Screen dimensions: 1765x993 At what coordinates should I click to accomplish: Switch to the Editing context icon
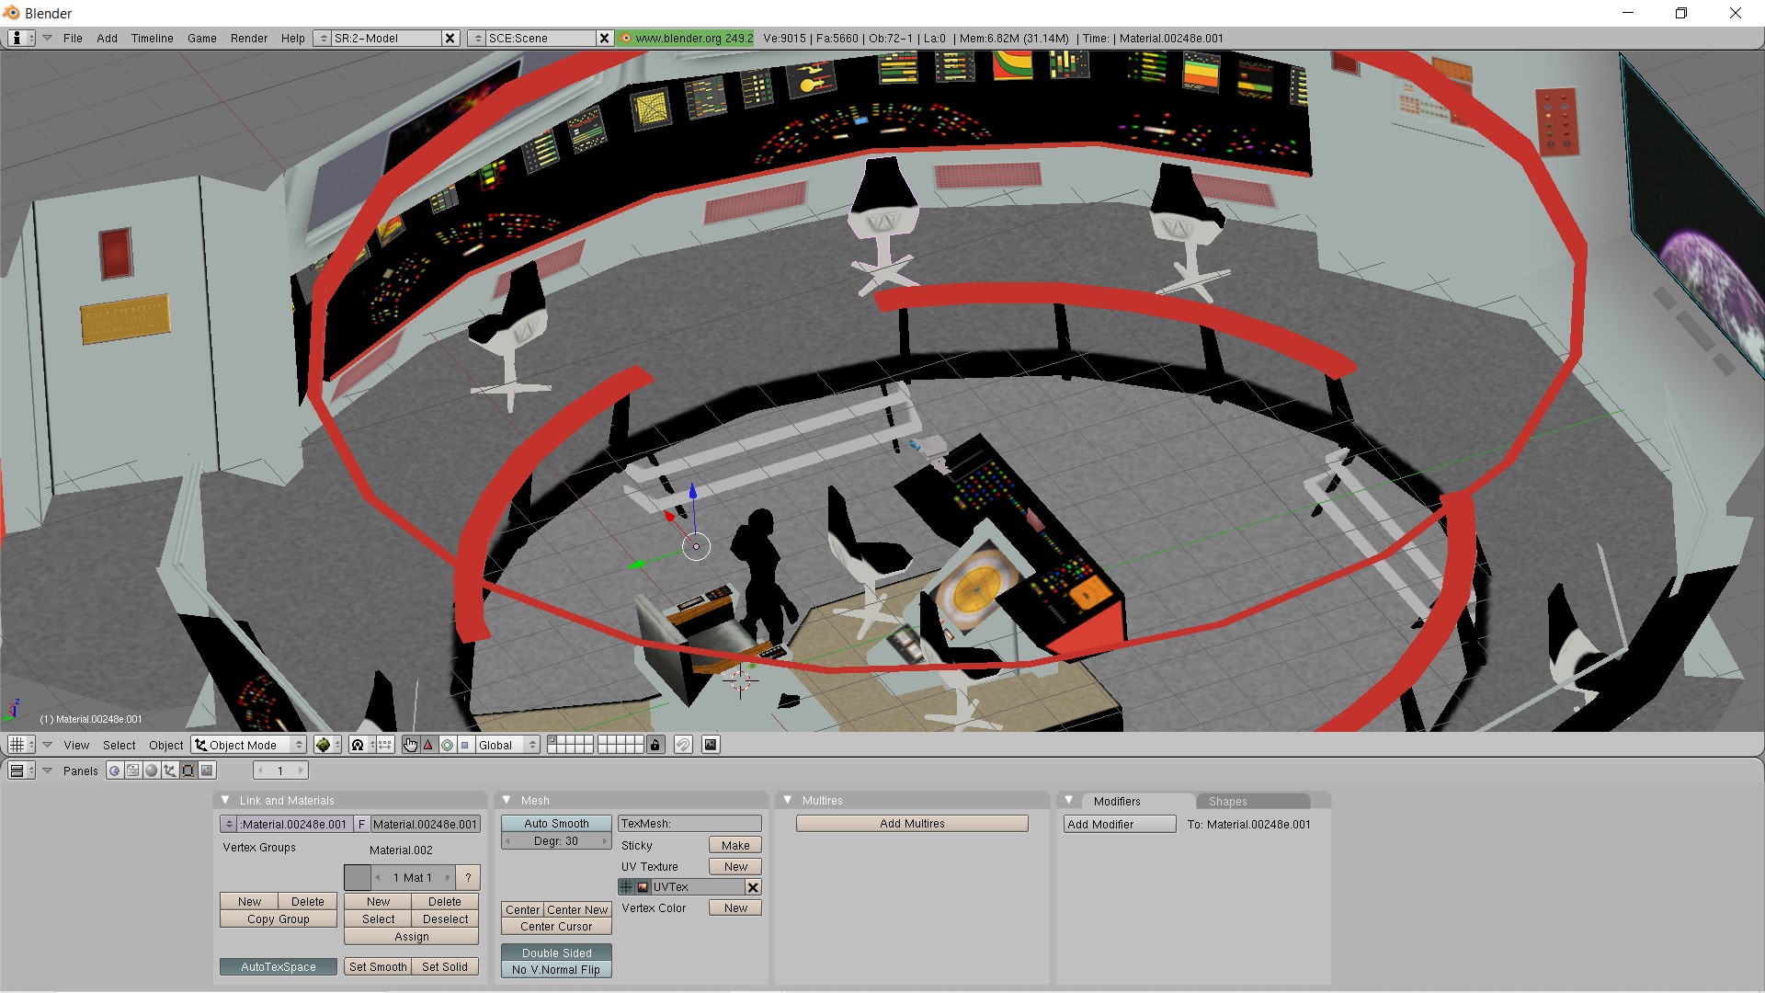pyautogui.click(x=188, y=770)
